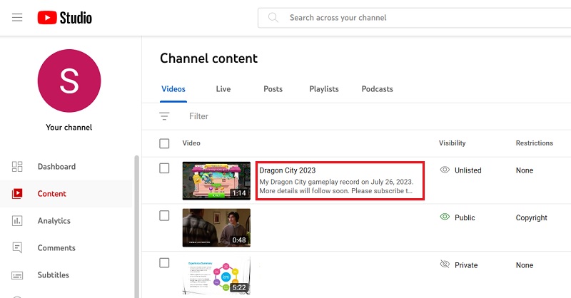Click the Subtitles icon in sidebar
The width and height of the screenshot is (571, 298).
coord(17,275)
